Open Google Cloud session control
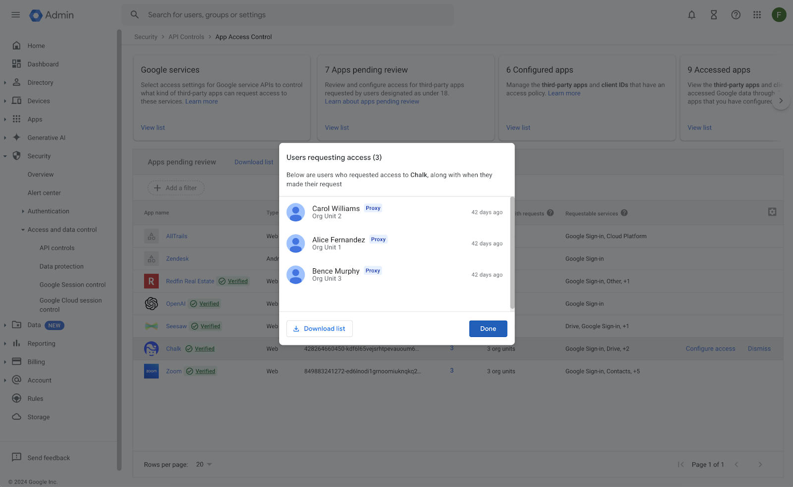The image size is (793, 487). [70, 305]
